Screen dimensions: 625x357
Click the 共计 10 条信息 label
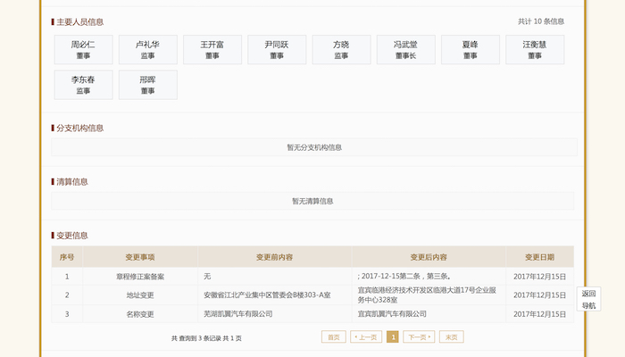coord(541,21)
